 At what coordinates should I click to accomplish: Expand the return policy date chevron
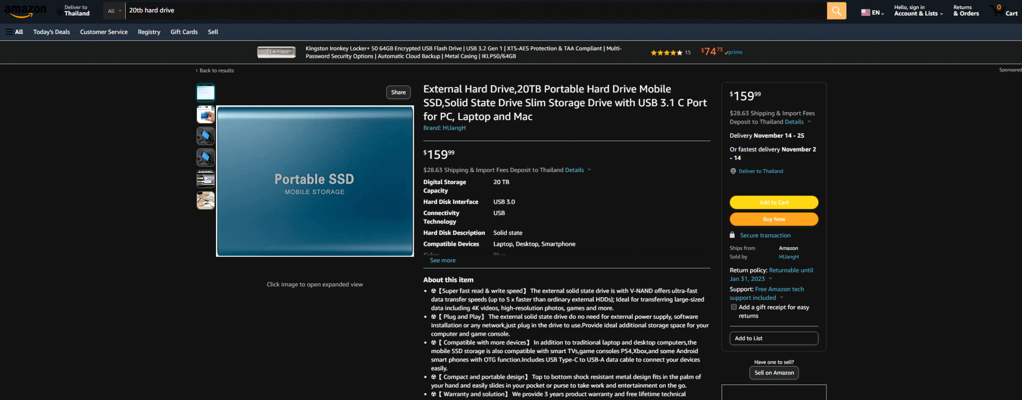click(x=770, y=279)
